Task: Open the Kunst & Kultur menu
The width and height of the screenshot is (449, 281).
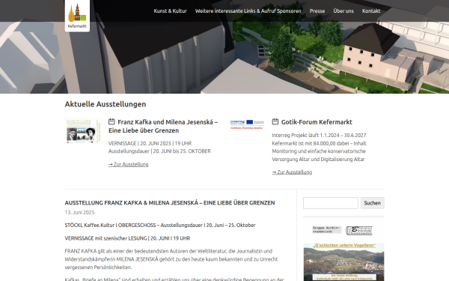Action: pos(170,11)
